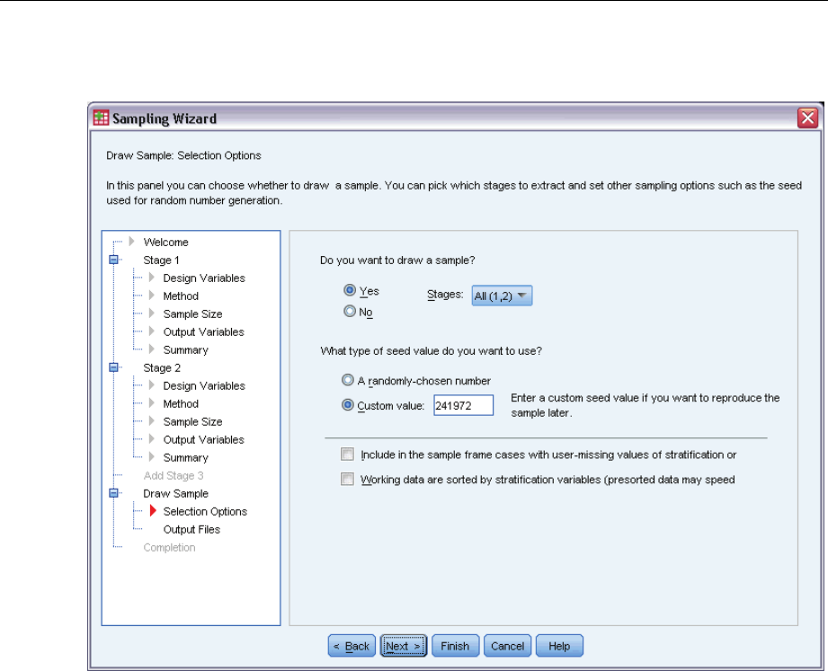
Task: Open Output Variables under Stage 2
Action: pyautogui.click(x=203, y=439)
